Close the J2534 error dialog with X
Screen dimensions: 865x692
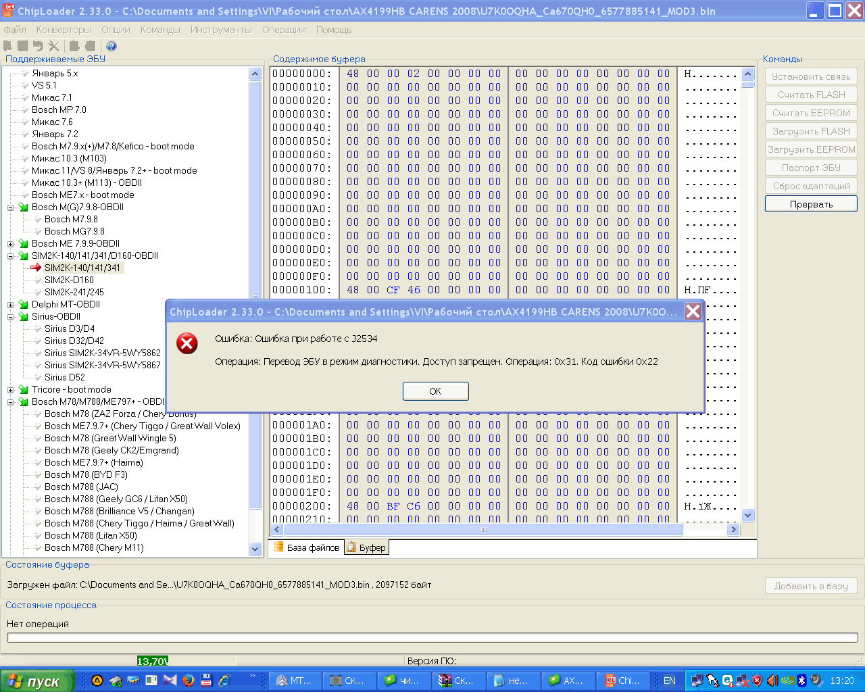pyautogui.click(x=693, y=311)
